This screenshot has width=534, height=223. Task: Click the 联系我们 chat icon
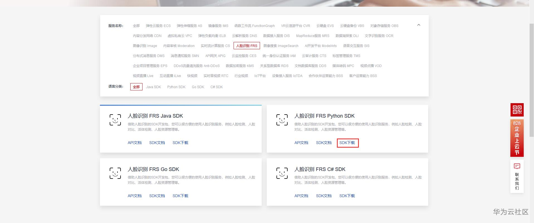tap(517, 166)
